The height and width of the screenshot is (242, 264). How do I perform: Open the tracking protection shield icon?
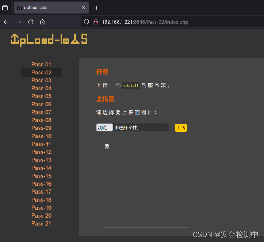coord(86,22)
